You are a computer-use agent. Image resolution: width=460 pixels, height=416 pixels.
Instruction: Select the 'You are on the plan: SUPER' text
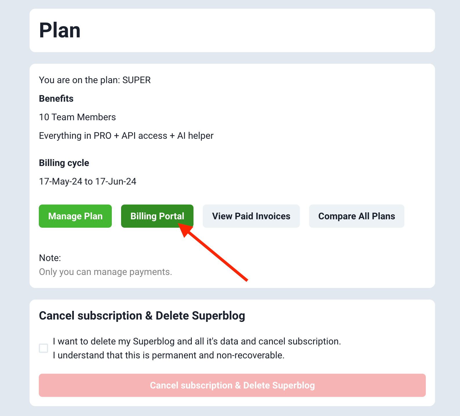(x=95, y=80)
